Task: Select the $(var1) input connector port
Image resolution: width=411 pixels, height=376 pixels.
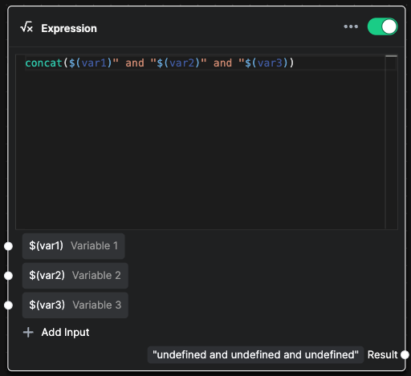Action: pos(8,246)
